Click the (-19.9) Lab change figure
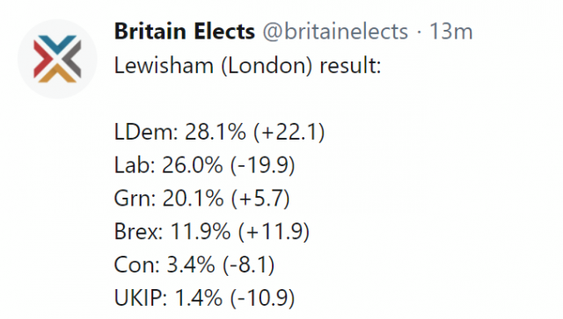The height and width of the screenshot is (319, 563). 262,165
